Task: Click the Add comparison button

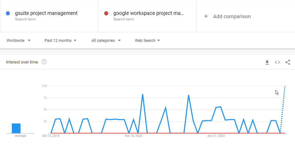Action: [x=232, y=16]
